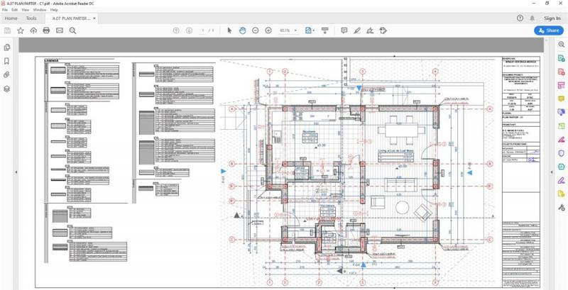Open the Layers panel in left sidebar

(x=7, y=89)
